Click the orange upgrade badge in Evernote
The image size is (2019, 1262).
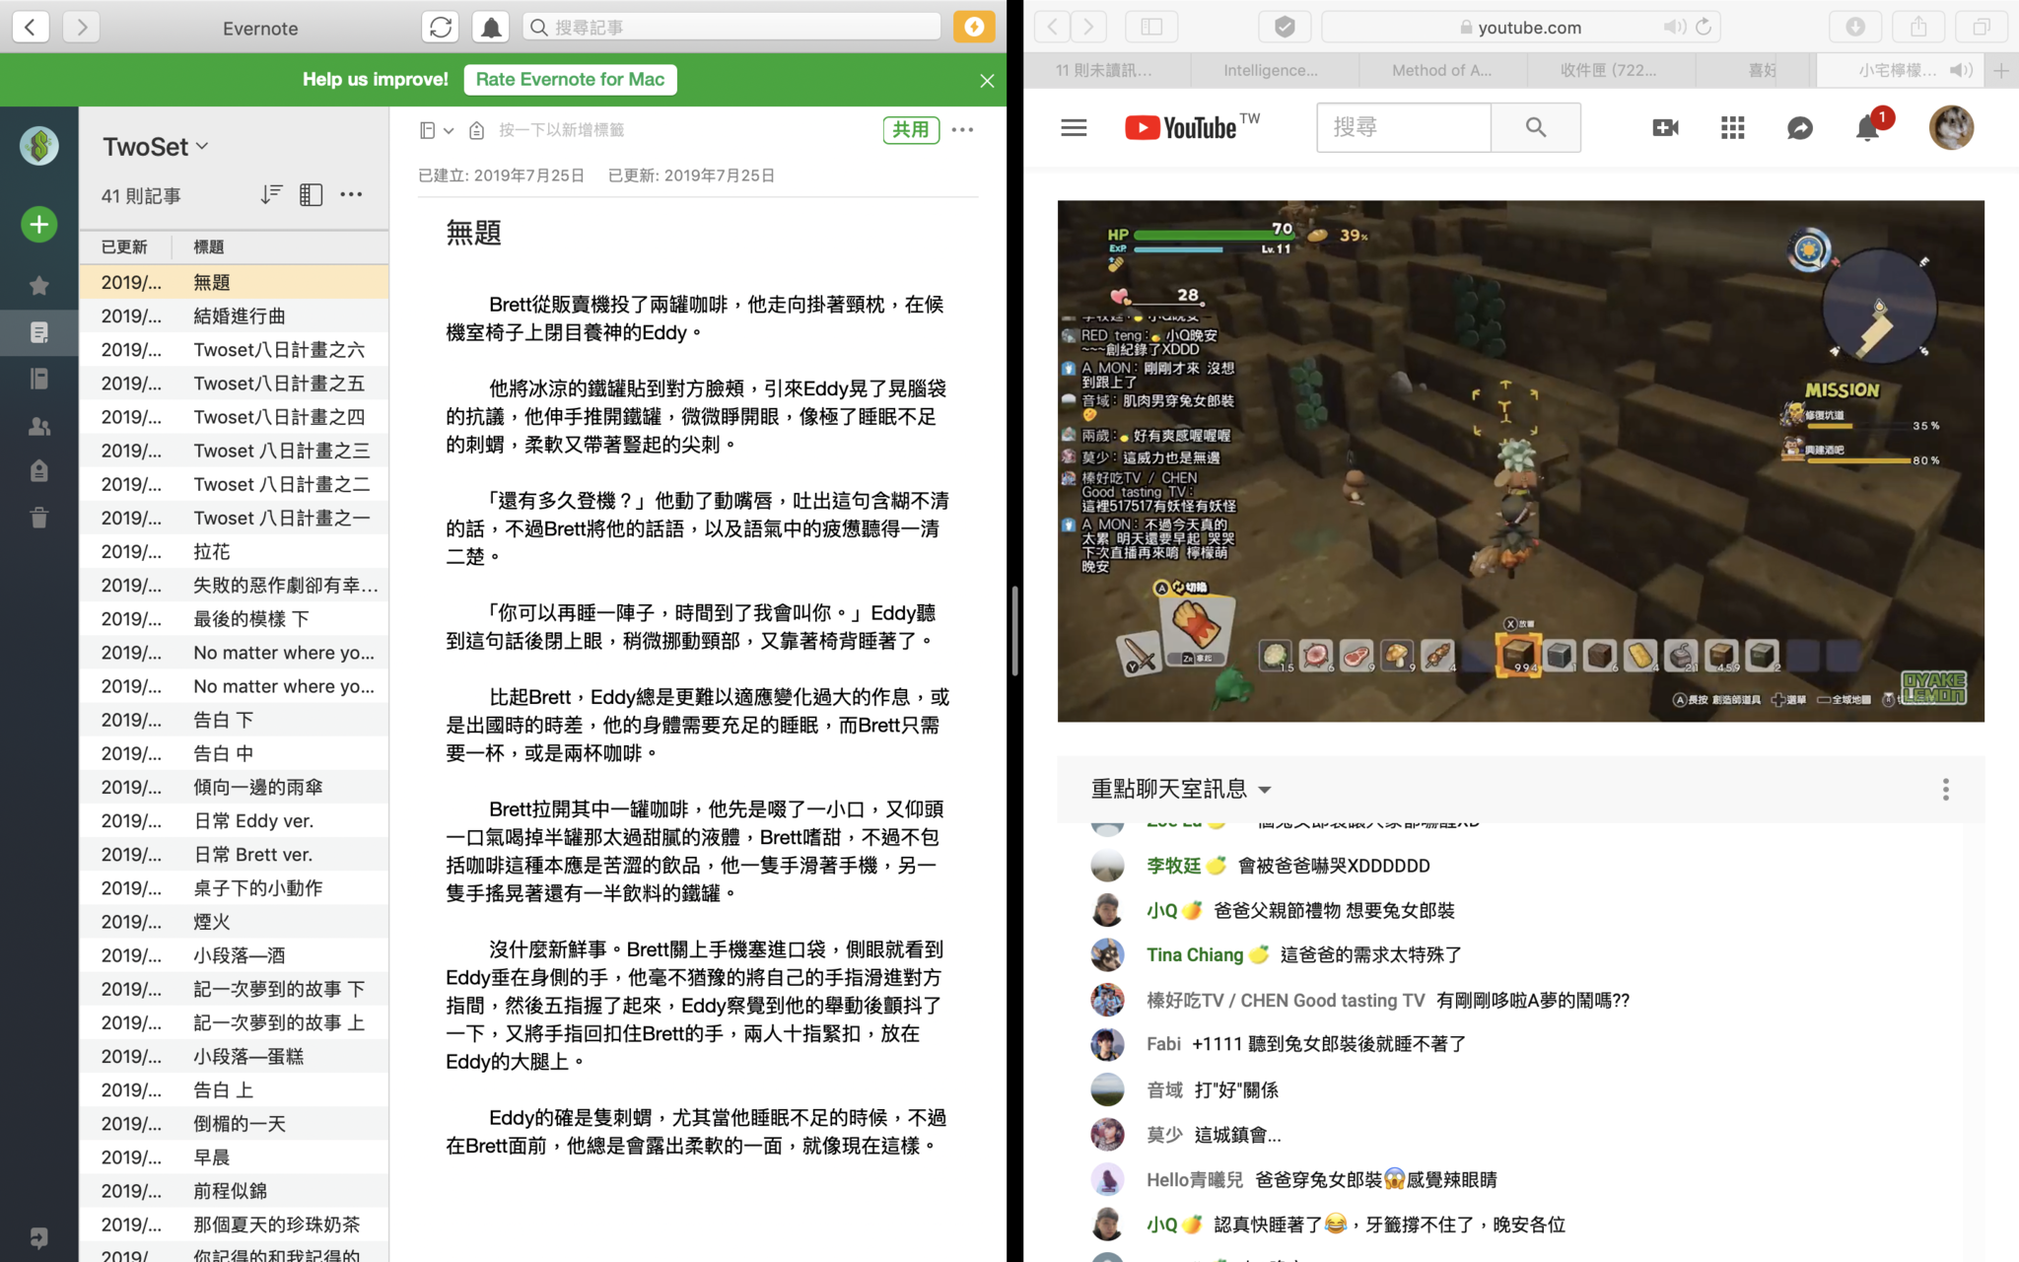click(974, 27)
